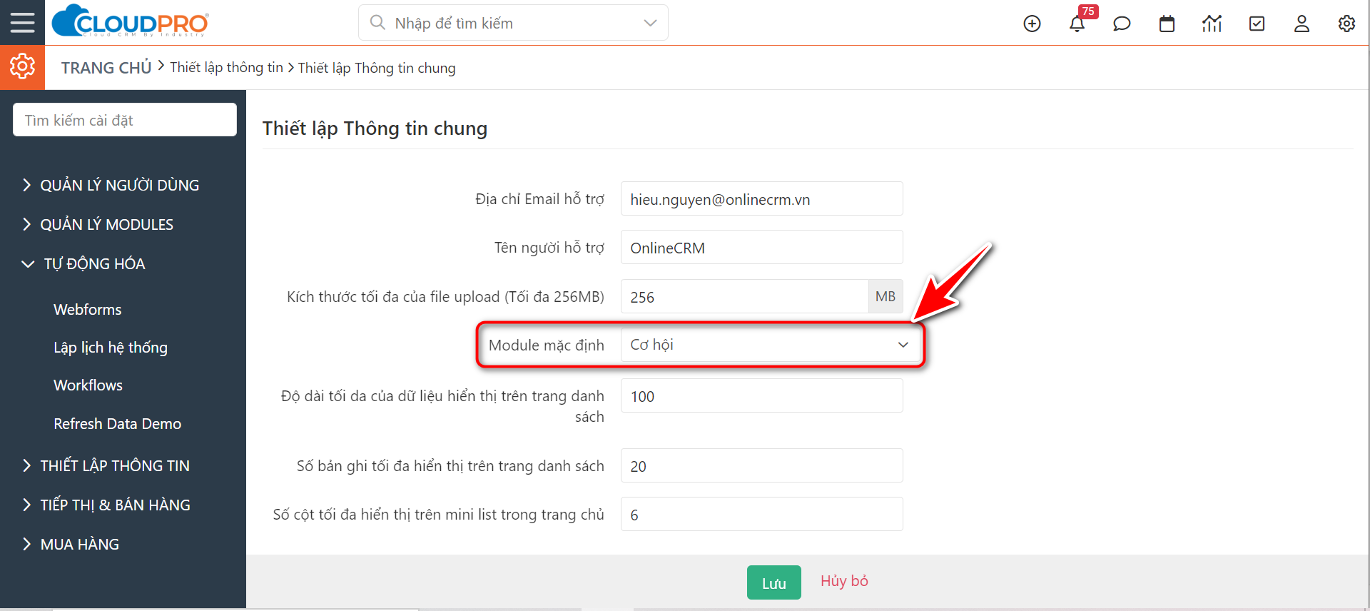Image resolution: width=1370 pixels, height=611 pixels.
Task: Open the chat bubble icon
Action: pos(1122,24)
